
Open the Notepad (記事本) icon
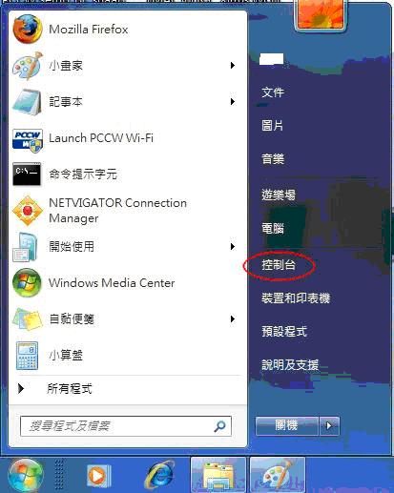pos(27,102)
